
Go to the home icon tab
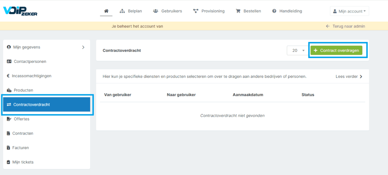pos(106,11)
